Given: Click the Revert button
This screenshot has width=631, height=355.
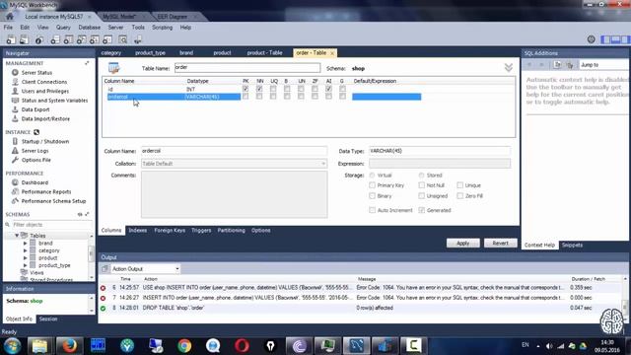Looking at the screenshot, I should (x=500, y=244).
